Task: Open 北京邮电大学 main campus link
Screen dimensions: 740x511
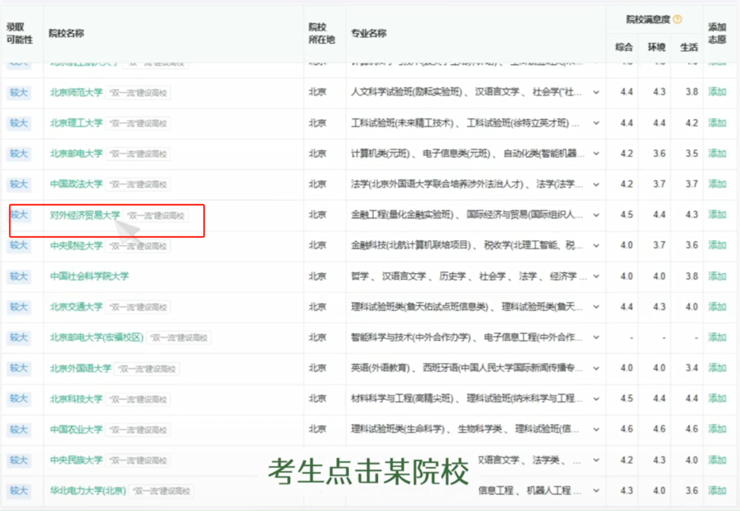Action: (76, 153)
